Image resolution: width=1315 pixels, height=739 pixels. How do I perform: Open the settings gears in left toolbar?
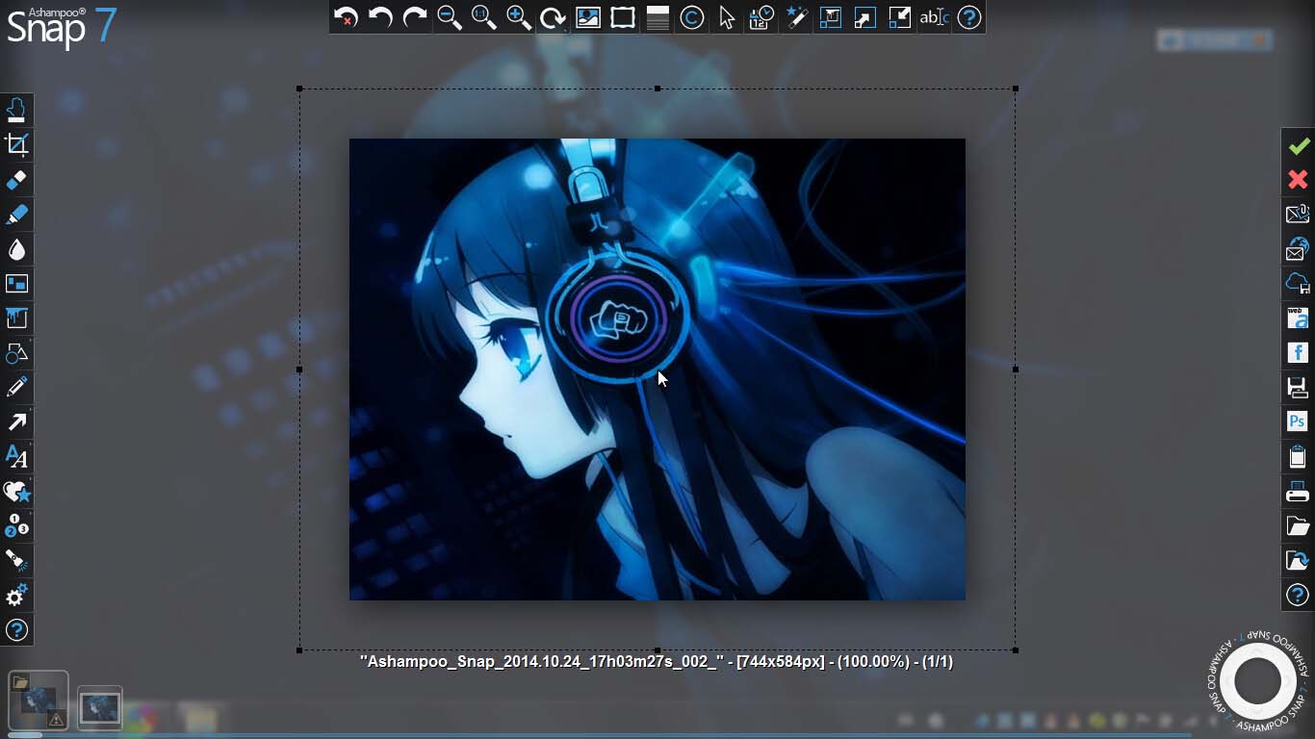click(16, 596)
